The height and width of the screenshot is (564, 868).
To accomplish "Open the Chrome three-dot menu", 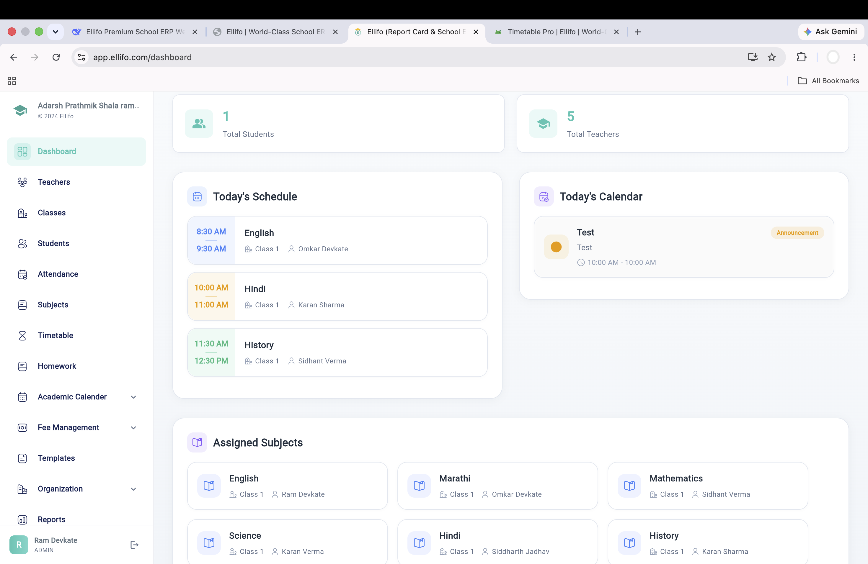I will (854, 57).
